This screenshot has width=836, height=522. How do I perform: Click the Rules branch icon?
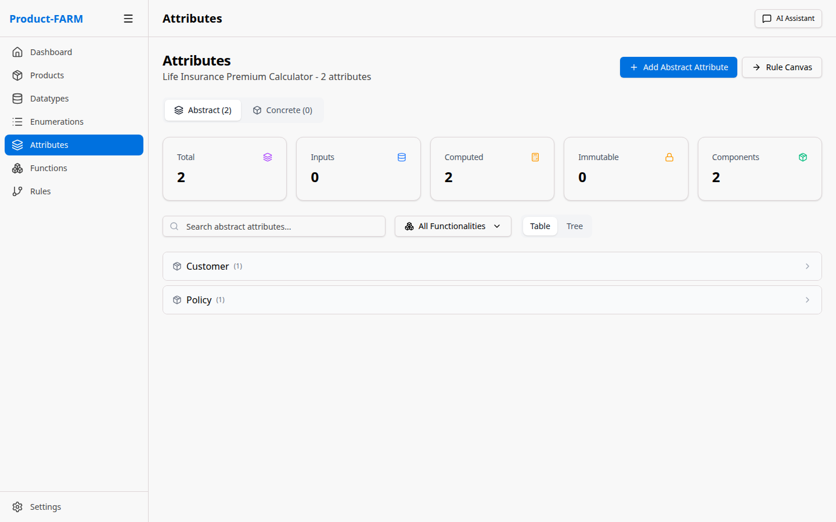tap(18, 191)
